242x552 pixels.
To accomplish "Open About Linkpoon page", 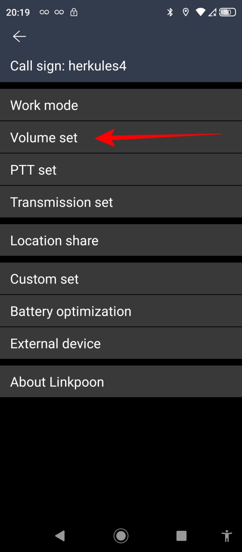I will coord(121,382).
